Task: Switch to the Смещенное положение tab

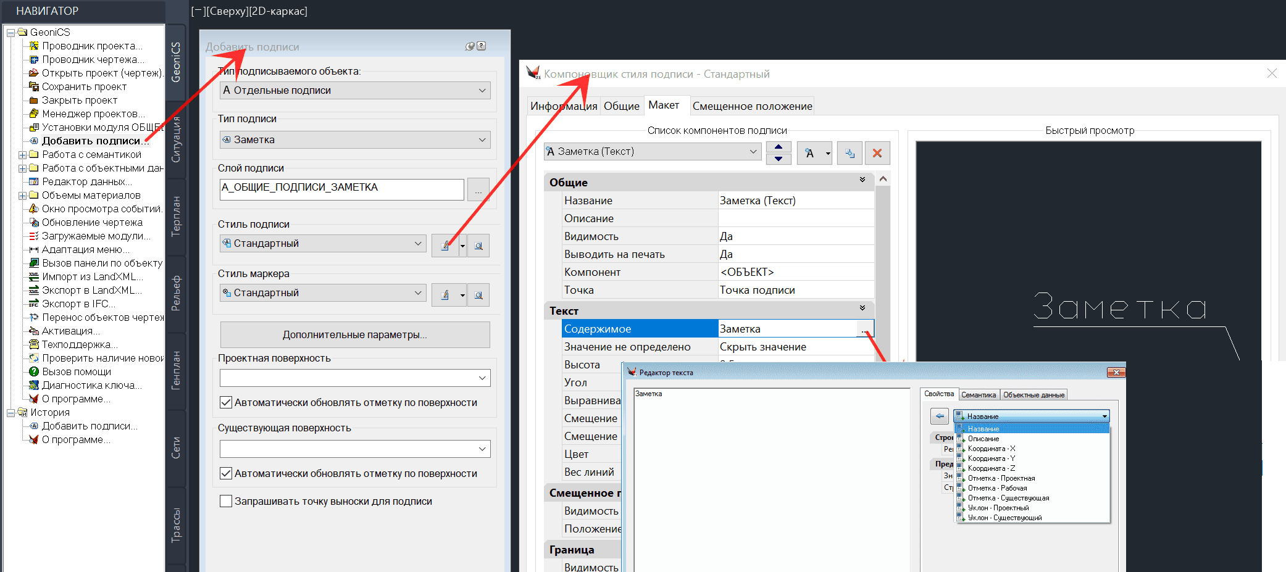Action: pyautogui.click(x=751, y=106)
